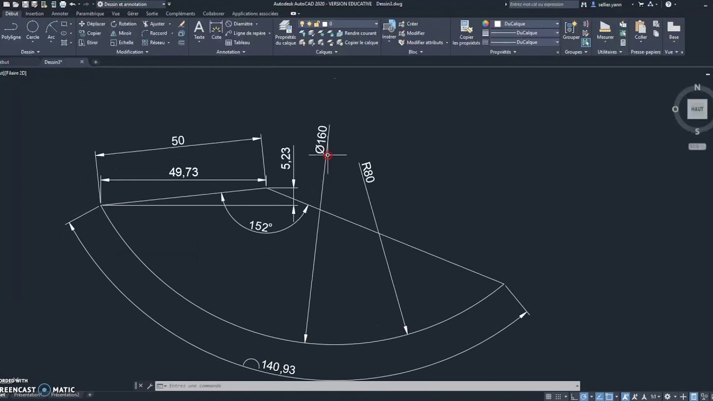Expand the Propriétés panel

503,52
